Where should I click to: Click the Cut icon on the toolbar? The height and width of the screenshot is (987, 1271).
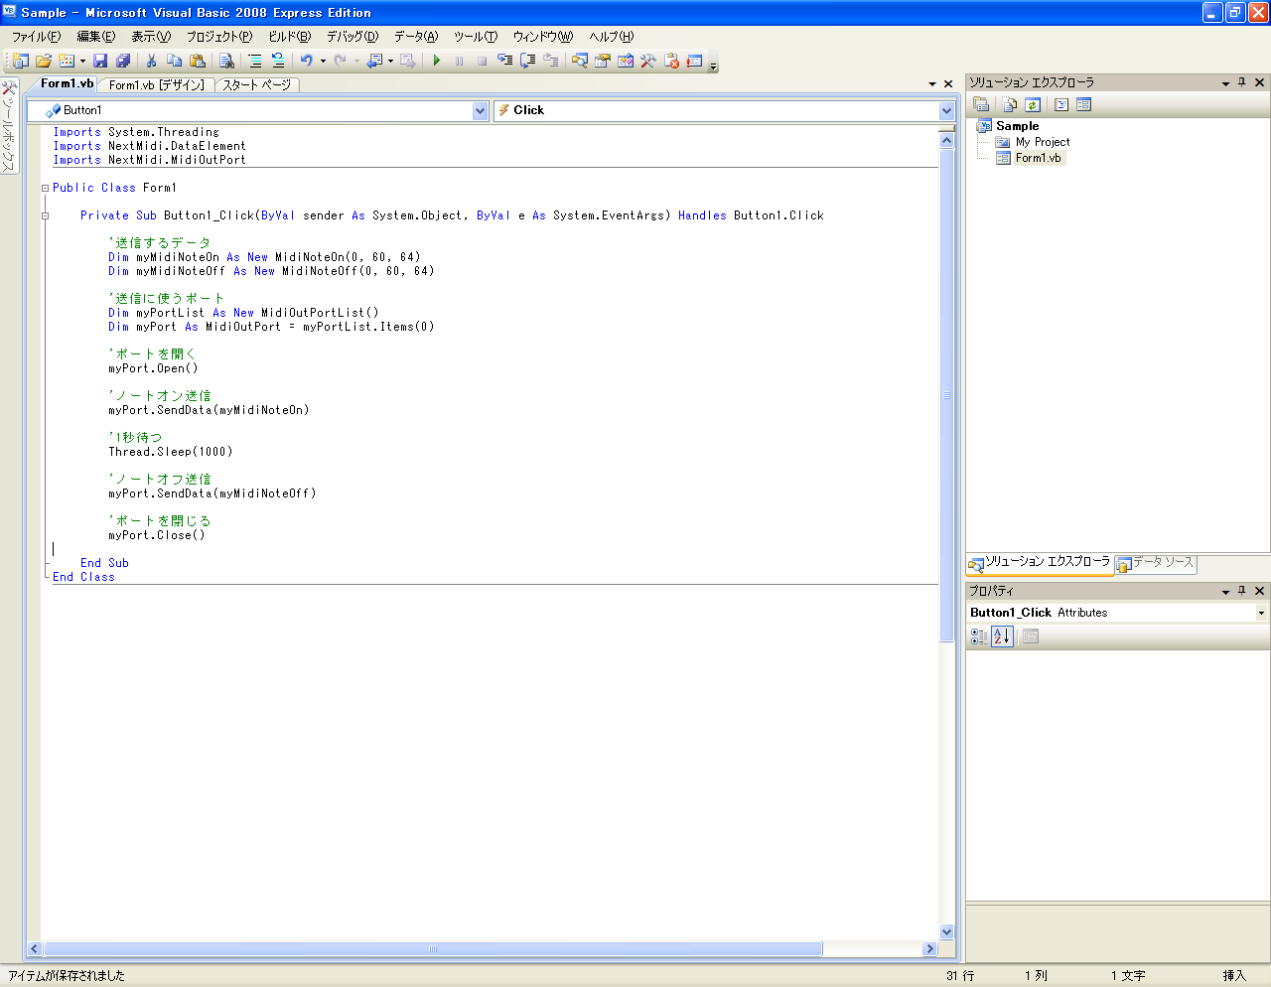pos(153,61)
